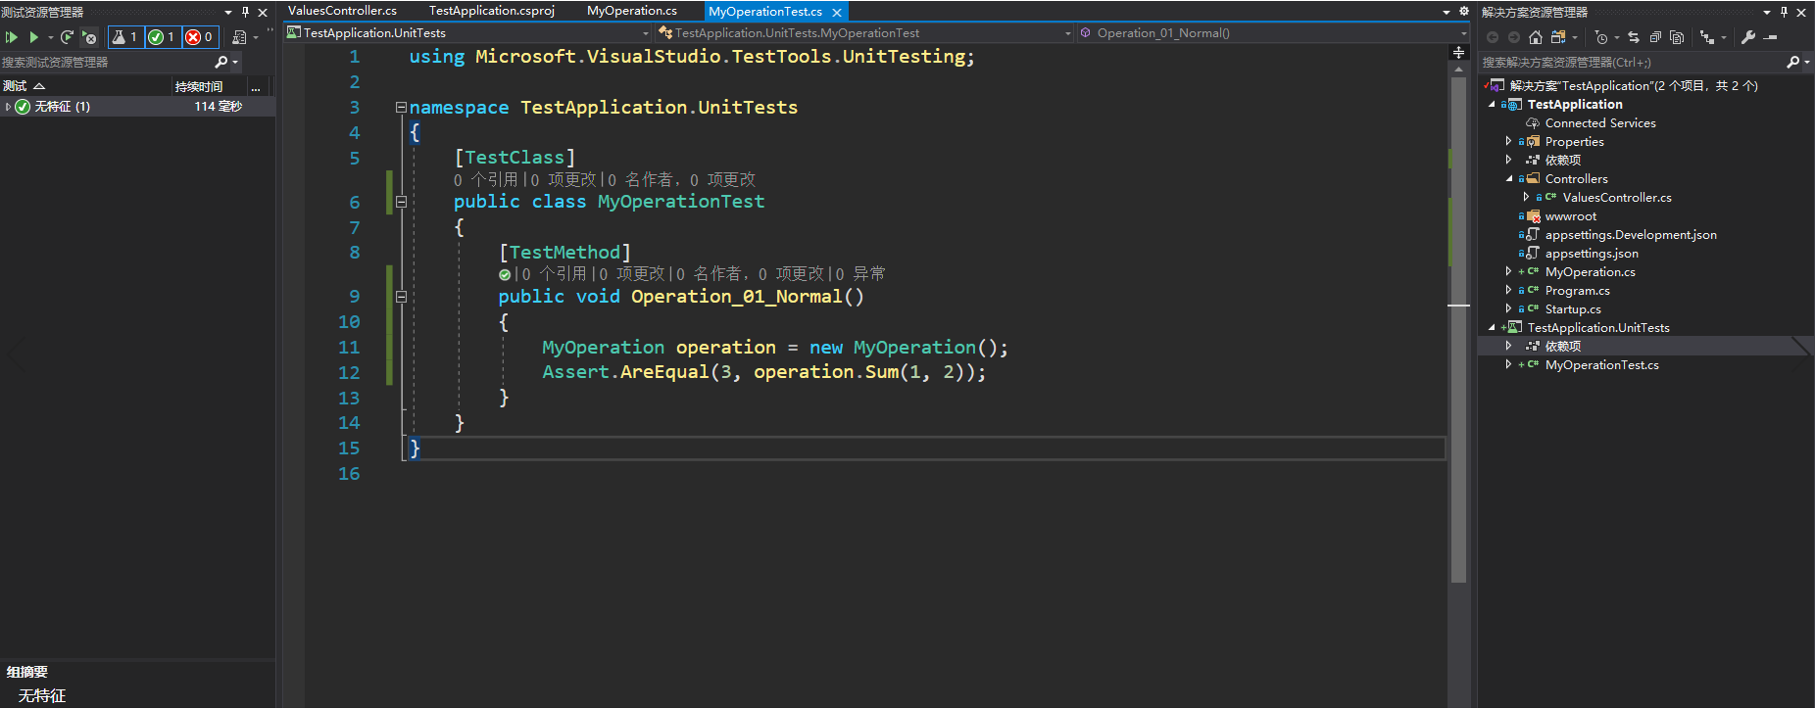Collapse TestApplication.UnitTests project node

tap(1492, 328)
